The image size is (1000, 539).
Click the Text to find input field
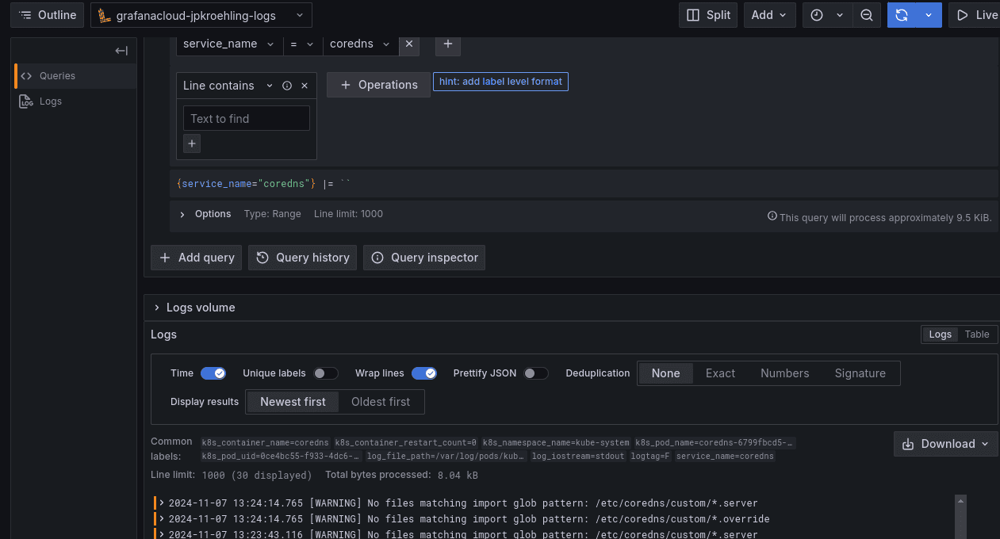tap(246, 117)
